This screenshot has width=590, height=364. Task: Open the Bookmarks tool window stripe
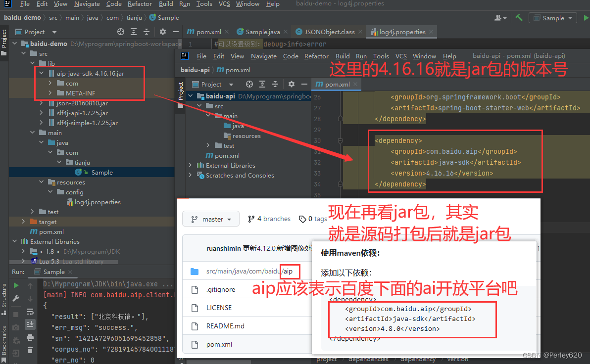coord(4,344)
